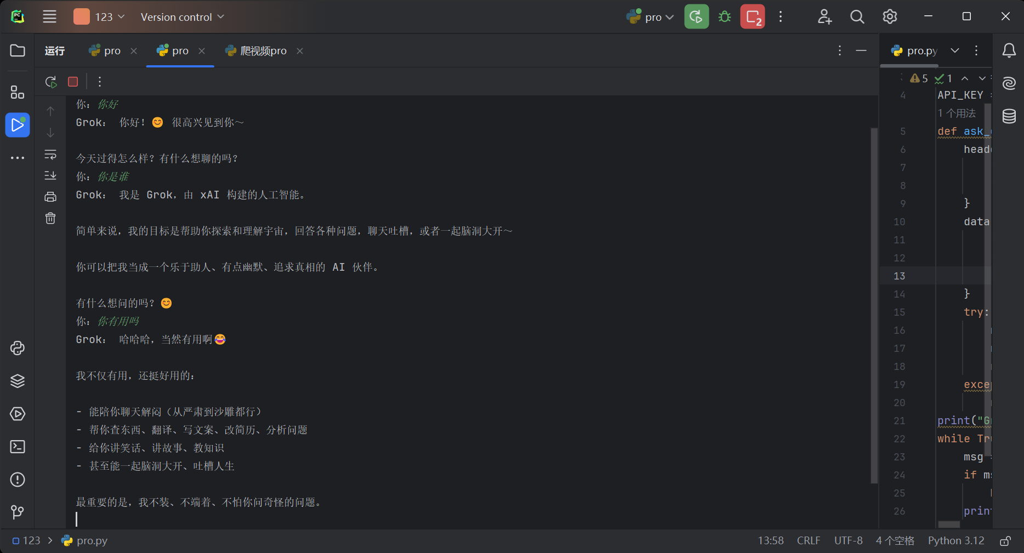Open the Services tool window
This screenshot has width=1024, height=553.
pos(18,414)
